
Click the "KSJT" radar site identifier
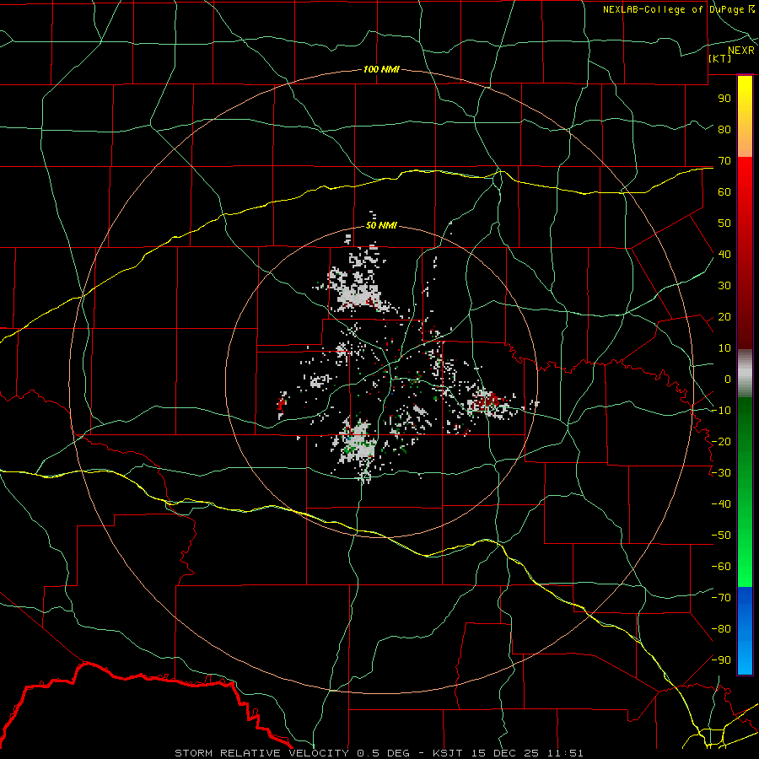click(x=448, y=753)
